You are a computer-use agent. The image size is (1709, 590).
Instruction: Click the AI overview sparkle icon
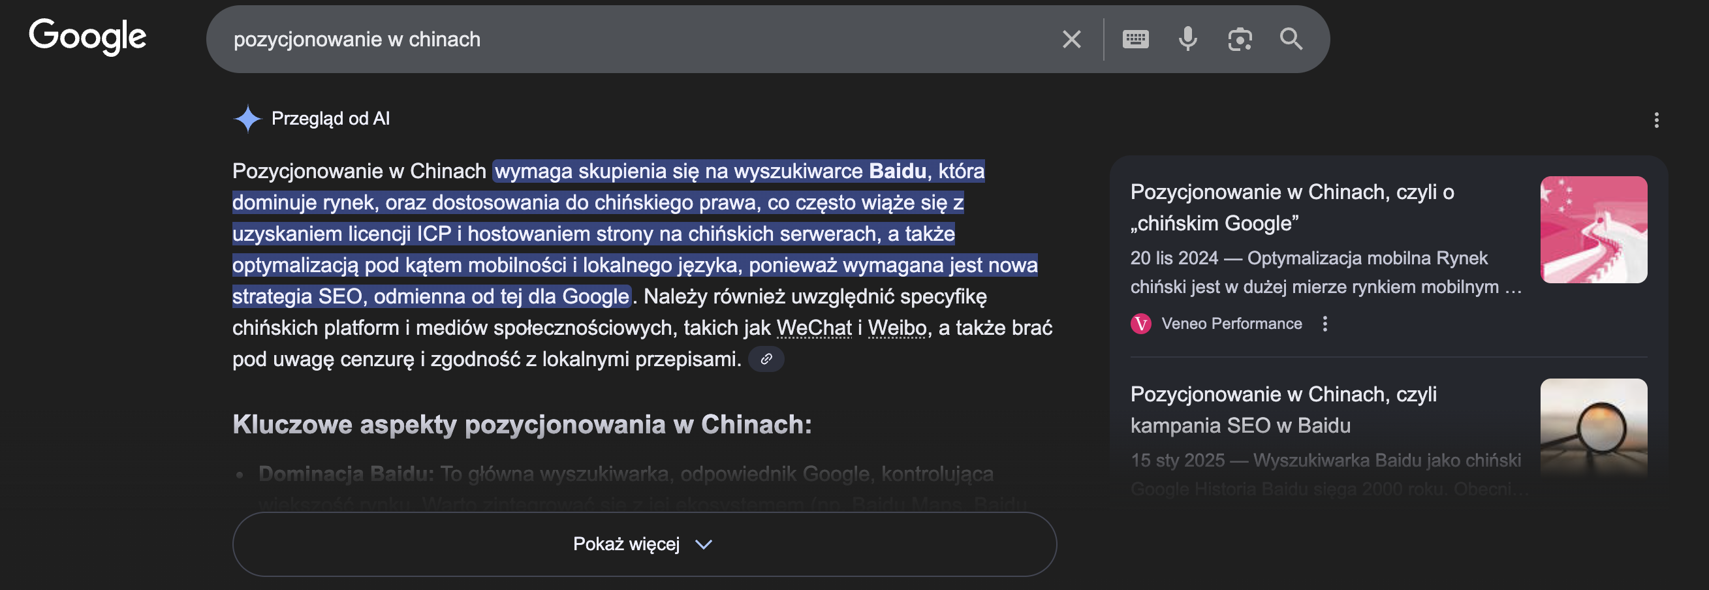click(247, 119)
